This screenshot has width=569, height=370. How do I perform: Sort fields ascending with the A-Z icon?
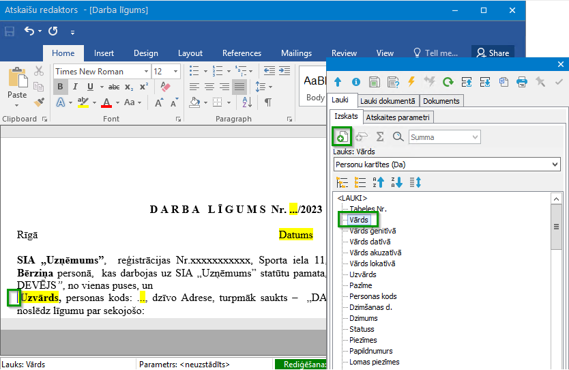378,182
